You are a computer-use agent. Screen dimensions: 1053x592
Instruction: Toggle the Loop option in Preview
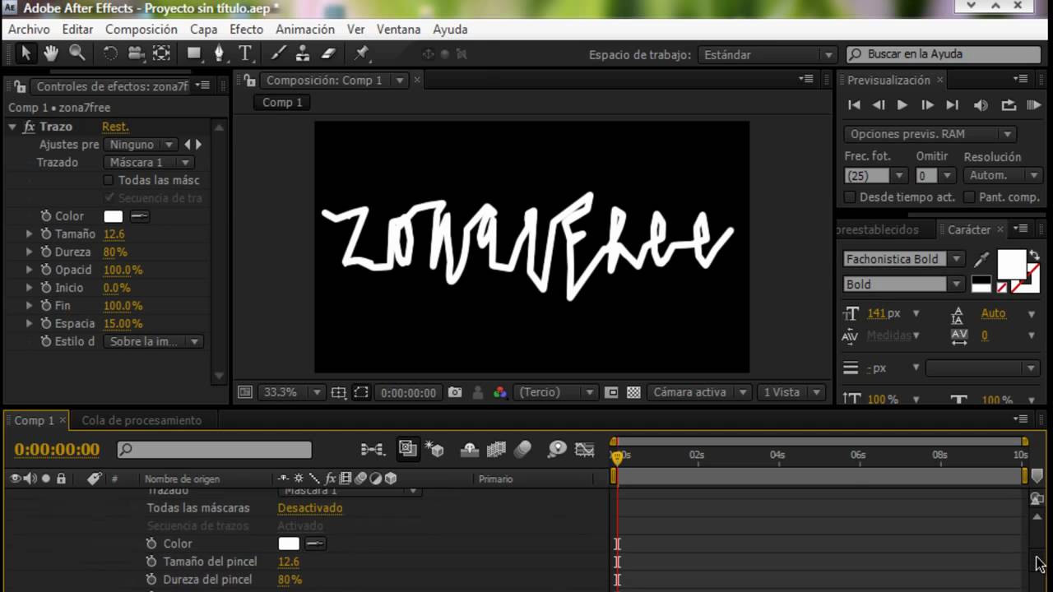(x=1008, y=105)
